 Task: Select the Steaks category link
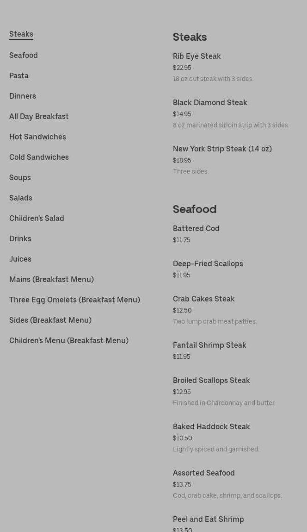point(21,34)
